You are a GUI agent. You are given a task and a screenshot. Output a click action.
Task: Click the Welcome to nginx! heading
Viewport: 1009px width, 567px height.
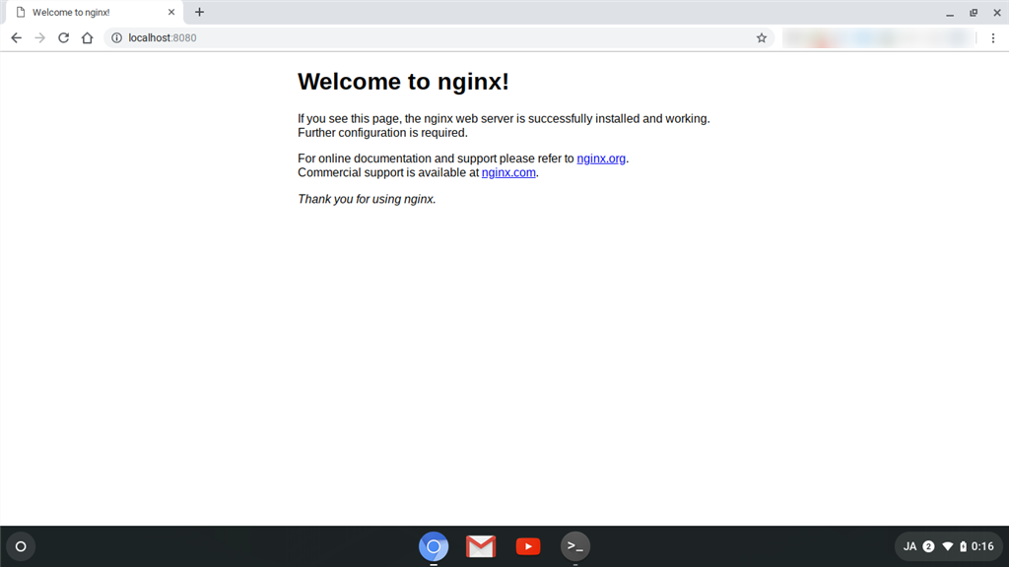pos(403,82)
